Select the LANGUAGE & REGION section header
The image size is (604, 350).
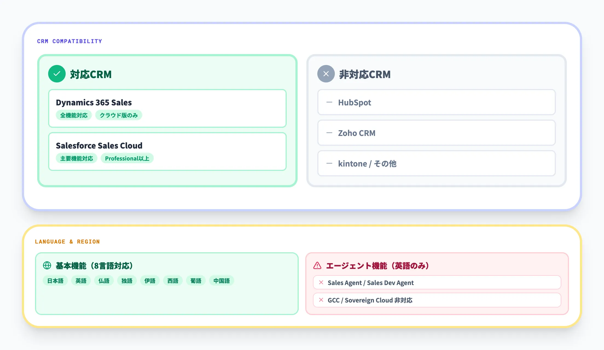tap(67, 241)
